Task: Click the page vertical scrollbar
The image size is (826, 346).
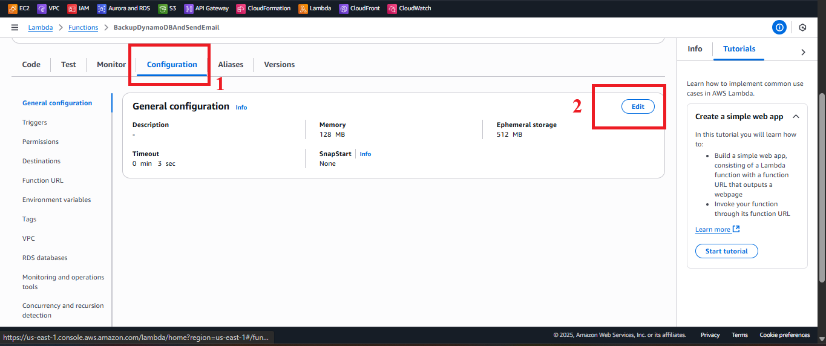Action: point(822,188)
